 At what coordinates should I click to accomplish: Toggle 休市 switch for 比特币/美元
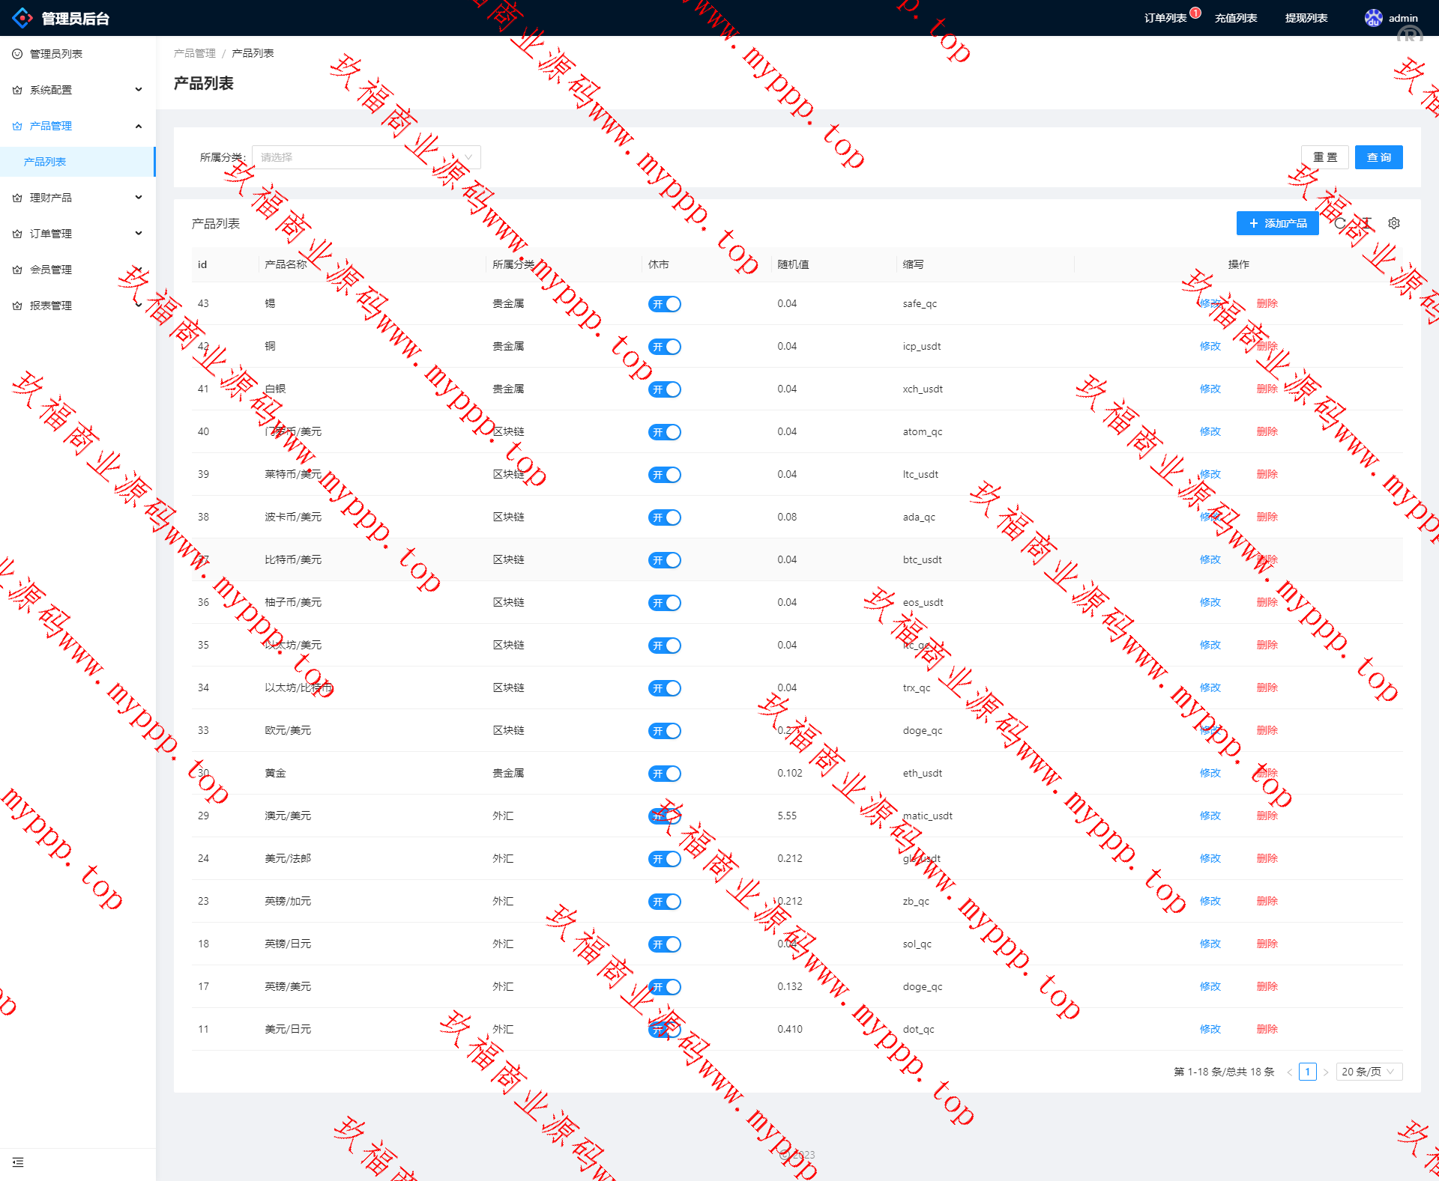(x=664, y=560)
